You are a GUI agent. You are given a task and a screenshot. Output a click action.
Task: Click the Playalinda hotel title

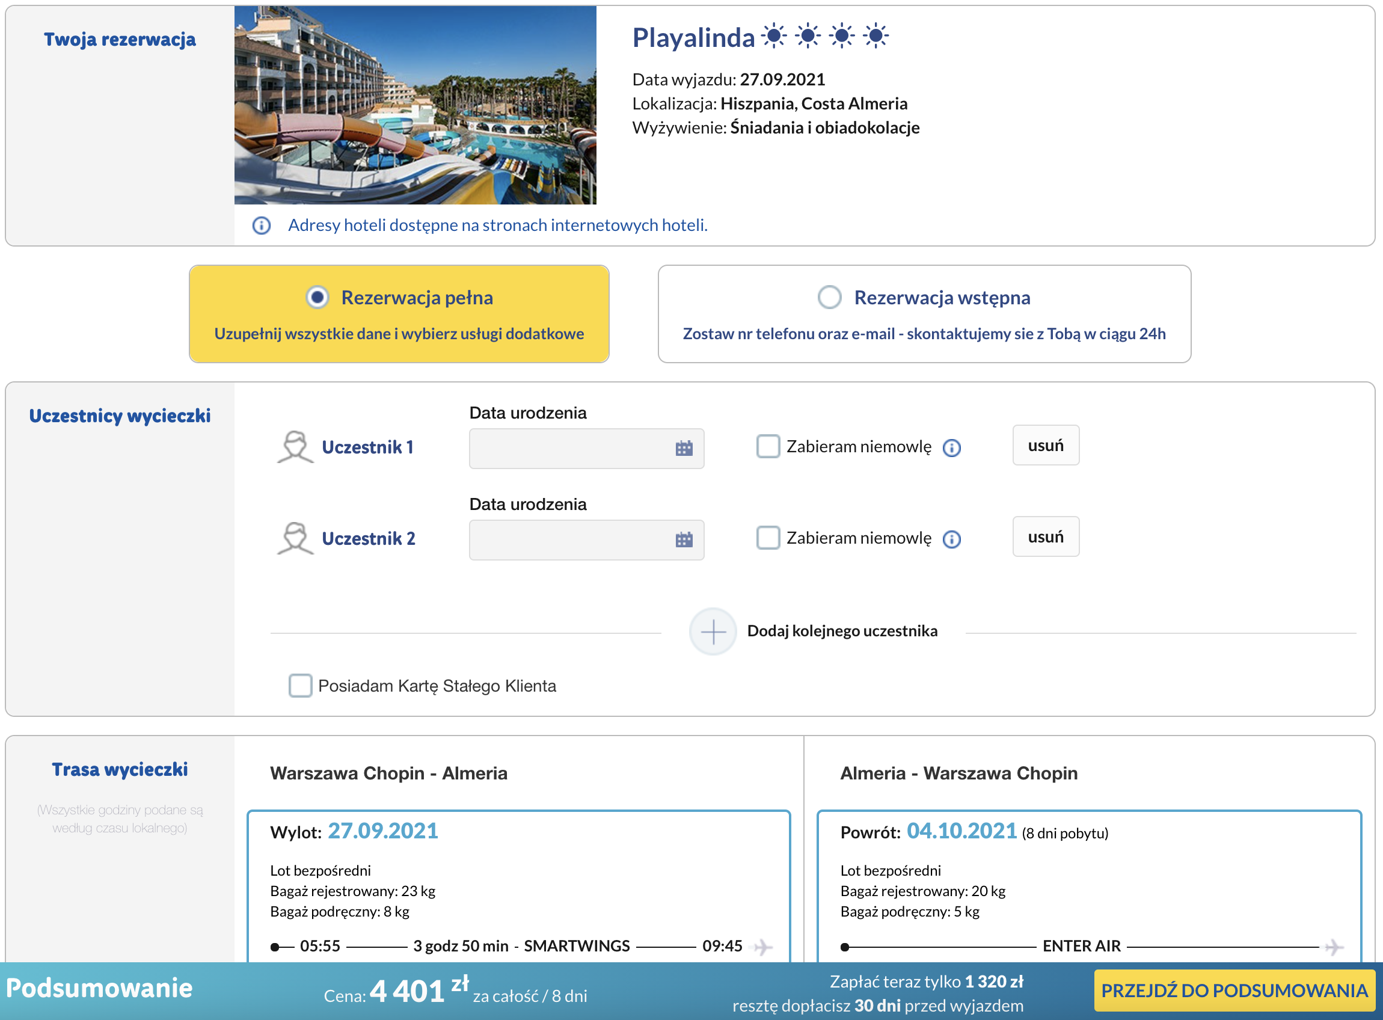tap(693, 38)
